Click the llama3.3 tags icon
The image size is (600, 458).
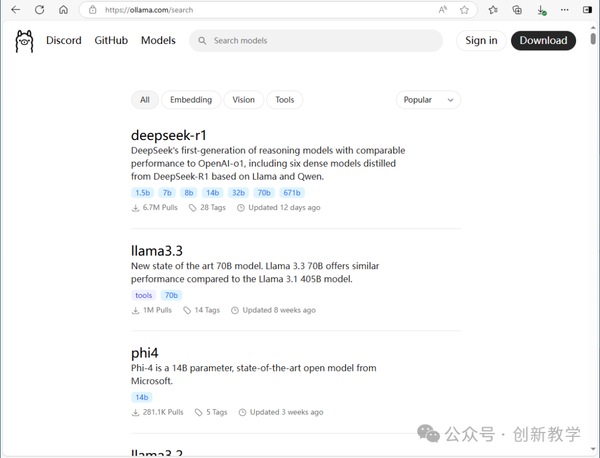(187, 311)
